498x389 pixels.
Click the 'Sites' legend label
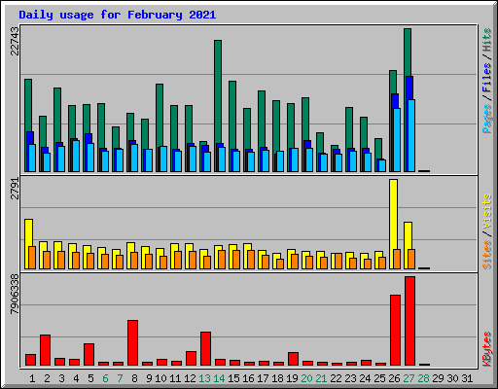click(487, 255)
